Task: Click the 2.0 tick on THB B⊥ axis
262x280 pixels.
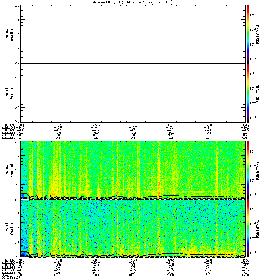Action: click(17, 6)
